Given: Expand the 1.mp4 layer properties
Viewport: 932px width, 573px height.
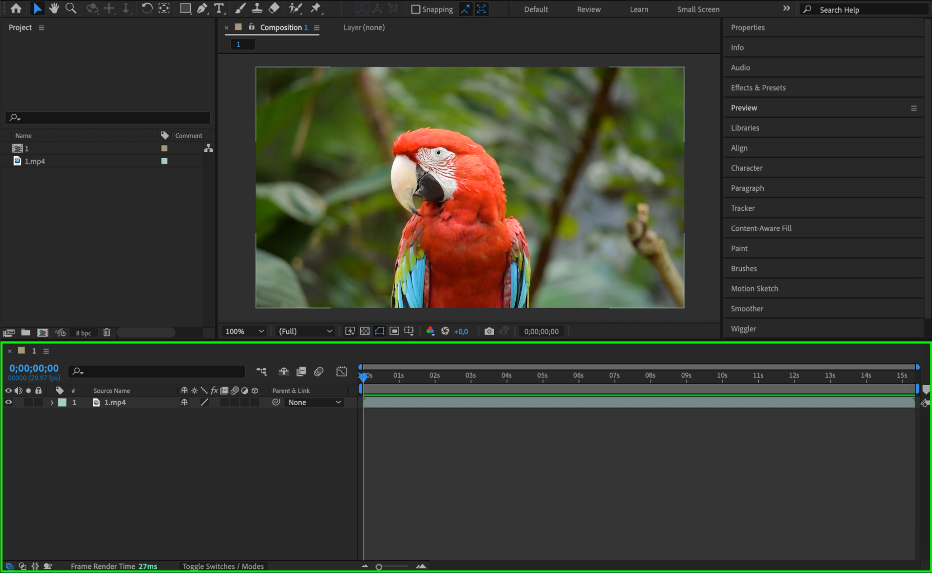Looking at the screenshot, I should [x=52, y=402].
